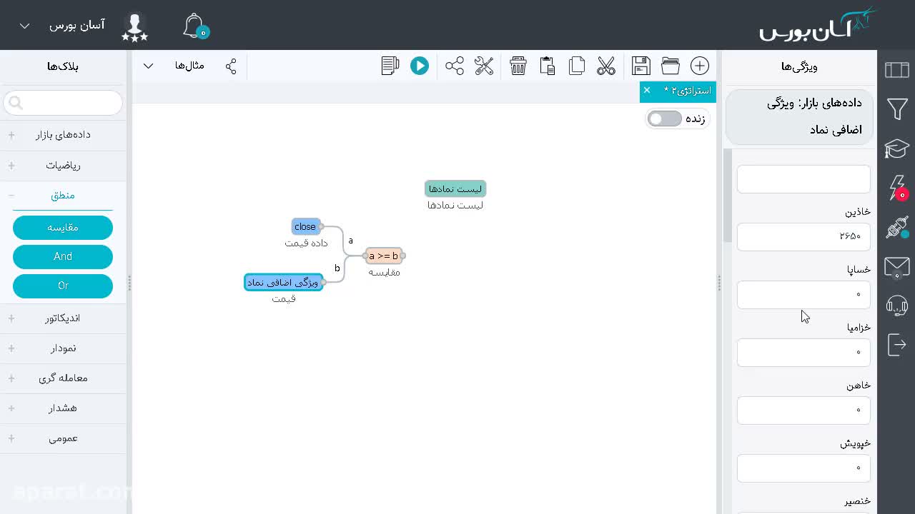Run the strategy with the play button
915x514 pixels.
(x=420, y=66)
